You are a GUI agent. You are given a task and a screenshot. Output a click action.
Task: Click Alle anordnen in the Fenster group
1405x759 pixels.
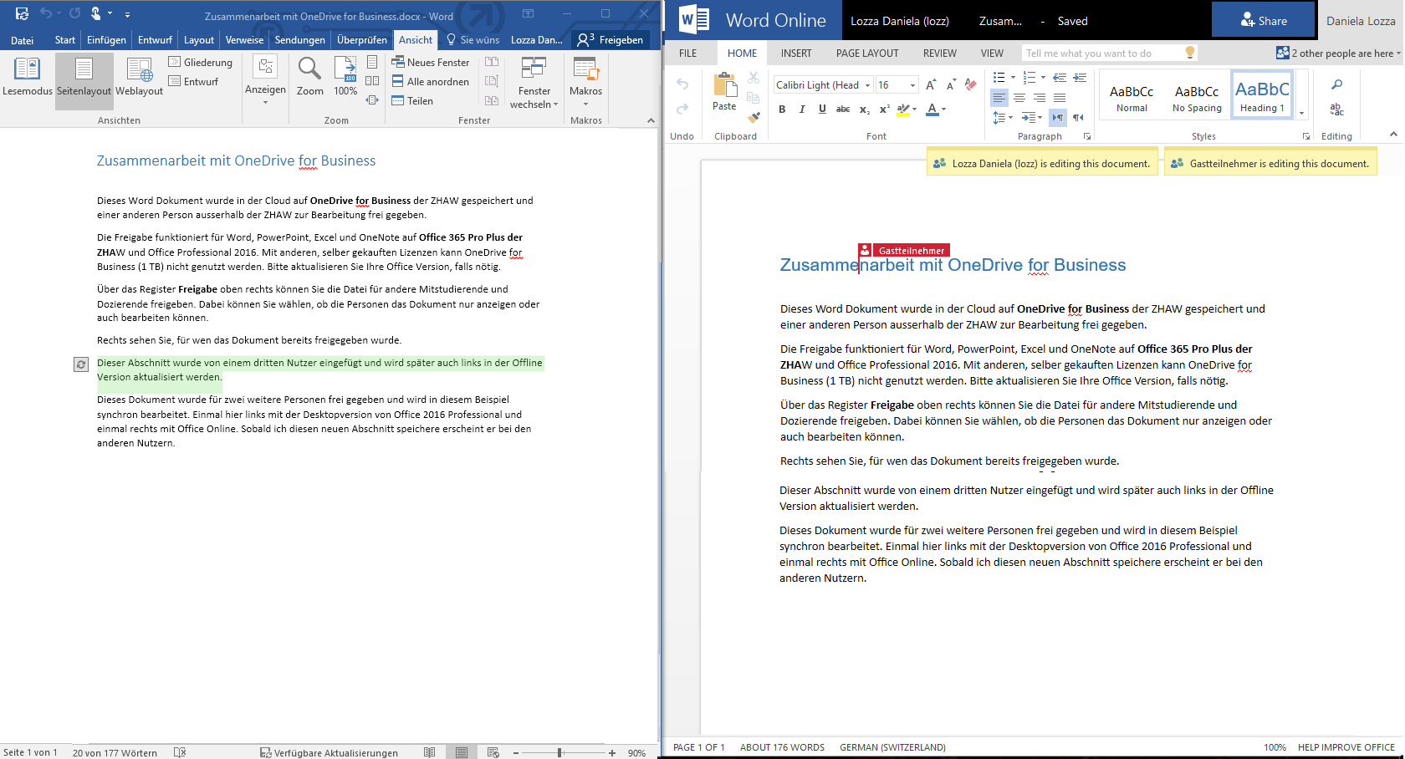[x=430, y=81]
